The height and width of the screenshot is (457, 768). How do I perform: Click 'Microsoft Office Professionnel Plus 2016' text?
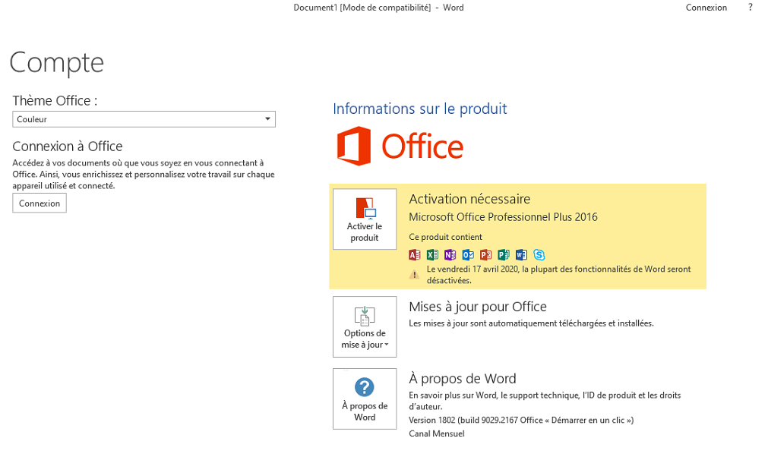coord(503,217)
